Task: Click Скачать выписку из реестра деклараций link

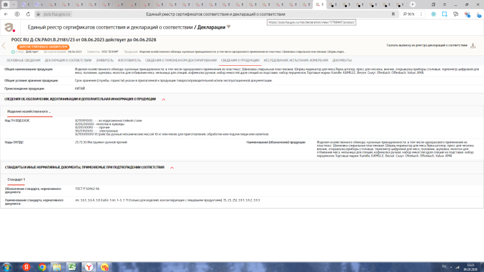Action: [427, 46]
